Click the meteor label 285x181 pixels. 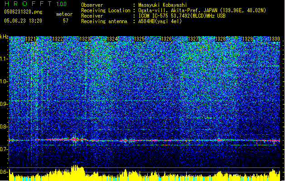point(64,14)
